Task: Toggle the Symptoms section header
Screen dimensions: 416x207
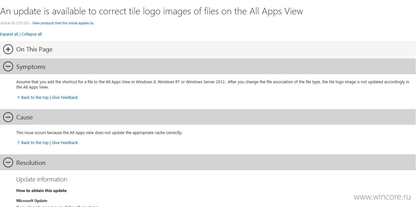Action: click(208, 66)
